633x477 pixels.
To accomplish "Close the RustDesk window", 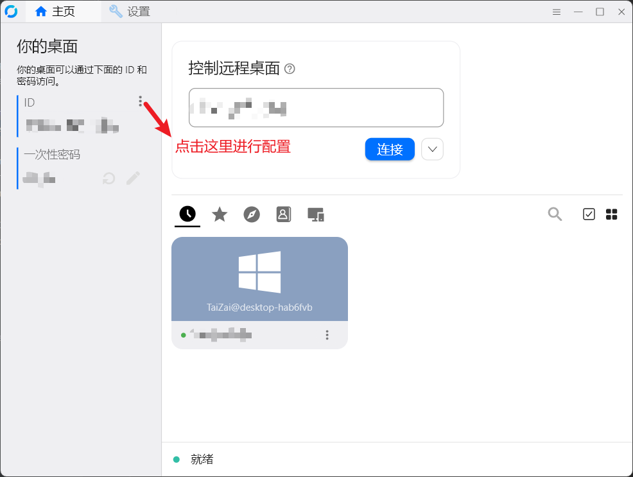I will (x=621, y=12).
